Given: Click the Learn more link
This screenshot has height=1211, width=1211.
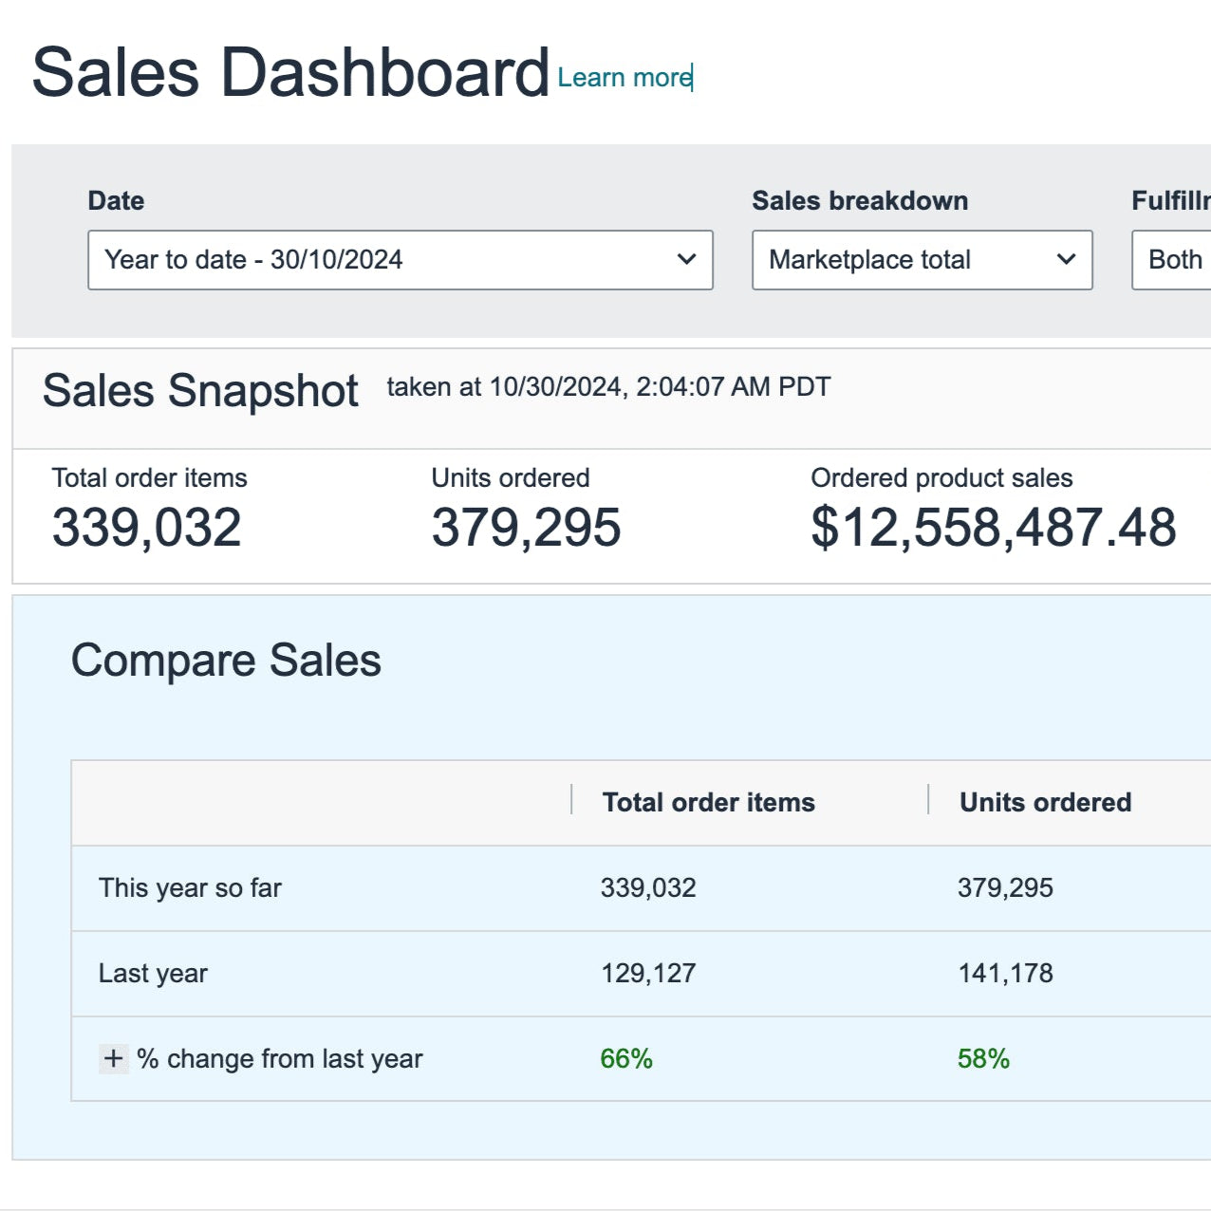Looking at the screenshot, I should (624, 78).
